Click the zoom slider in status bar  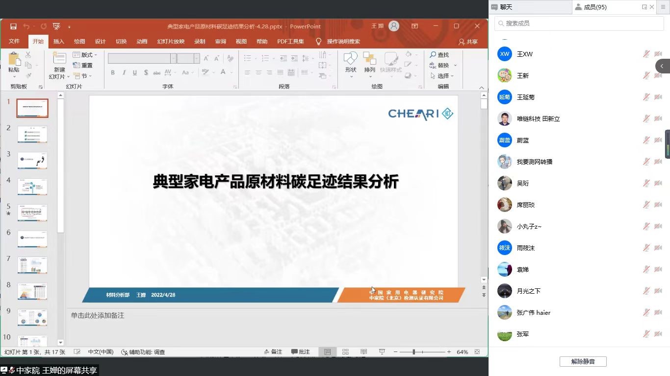coord(414,352)
